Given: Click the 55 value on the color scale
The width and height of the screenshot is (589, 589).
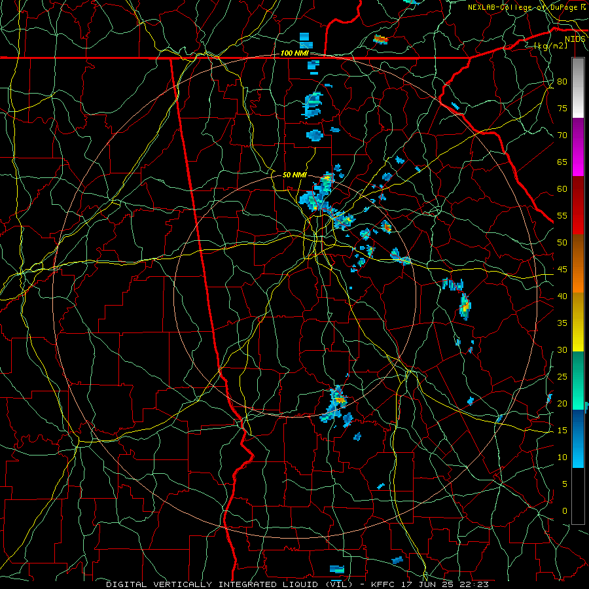Looking at the screenshot, I should pos(562,215).
